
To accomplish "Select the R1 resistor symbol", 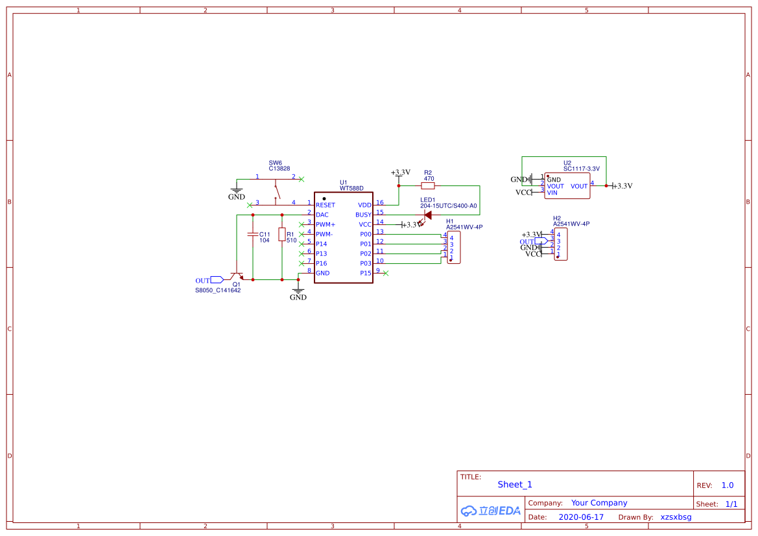I will pos(282,235).
